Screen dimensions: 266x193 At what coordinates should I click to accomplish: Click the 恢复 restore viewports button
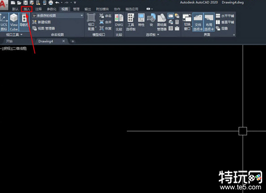pyautogui.click(x=105, y=28)
